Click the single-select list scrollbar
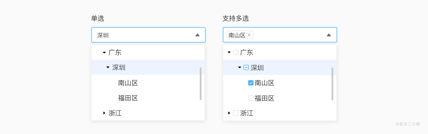The height and width of the screenshot is (134, 428). coord(201,84)
